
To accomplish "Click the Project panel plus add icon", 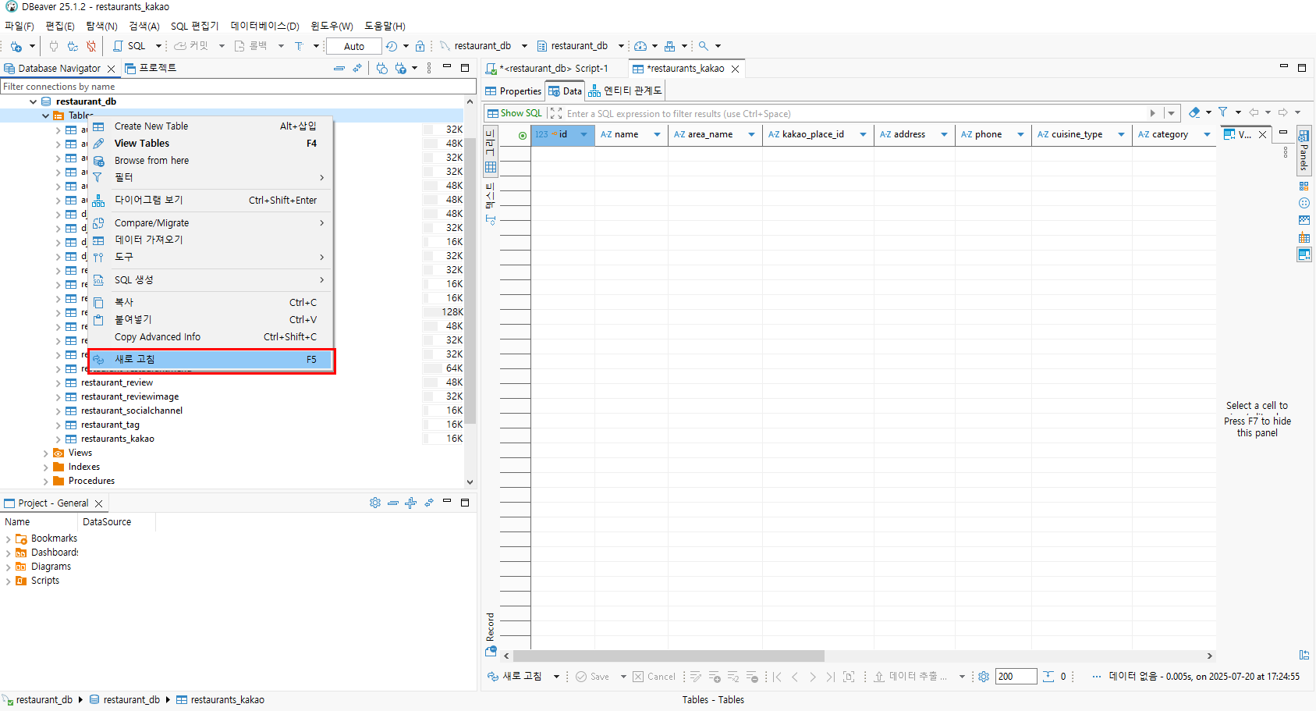I will pyautogui.click(x=411, y=503).
